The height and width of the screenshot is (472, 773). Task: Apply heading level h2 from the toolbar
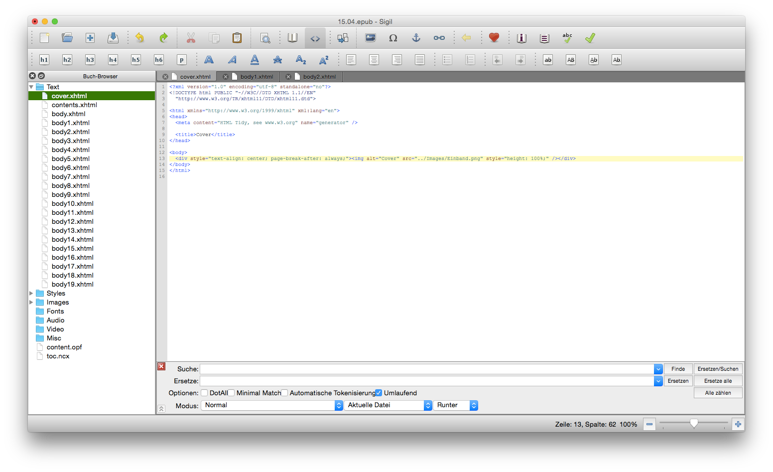click(67, 59)
